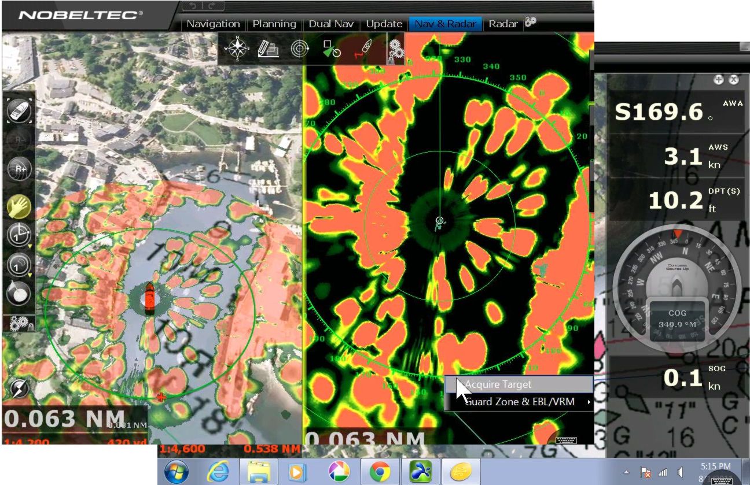750x485 pixels.
Task: Click the R- range decrease button
Action: [x=19, y=139]
